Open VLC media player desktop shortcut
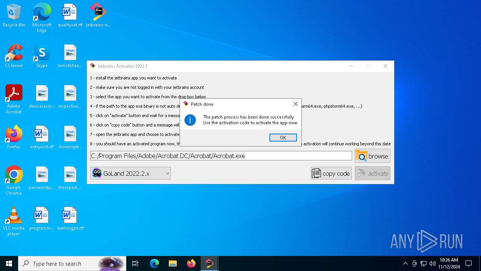This screenshot has width=481, height=271. [x=14, y=221]
